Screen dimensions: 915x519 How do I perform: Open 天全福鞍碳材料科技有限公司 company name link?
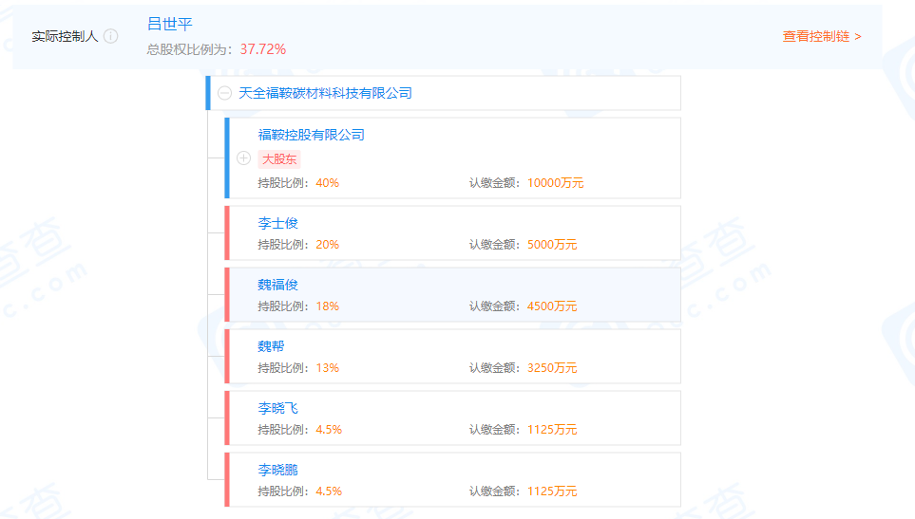[x=325, y=93]
